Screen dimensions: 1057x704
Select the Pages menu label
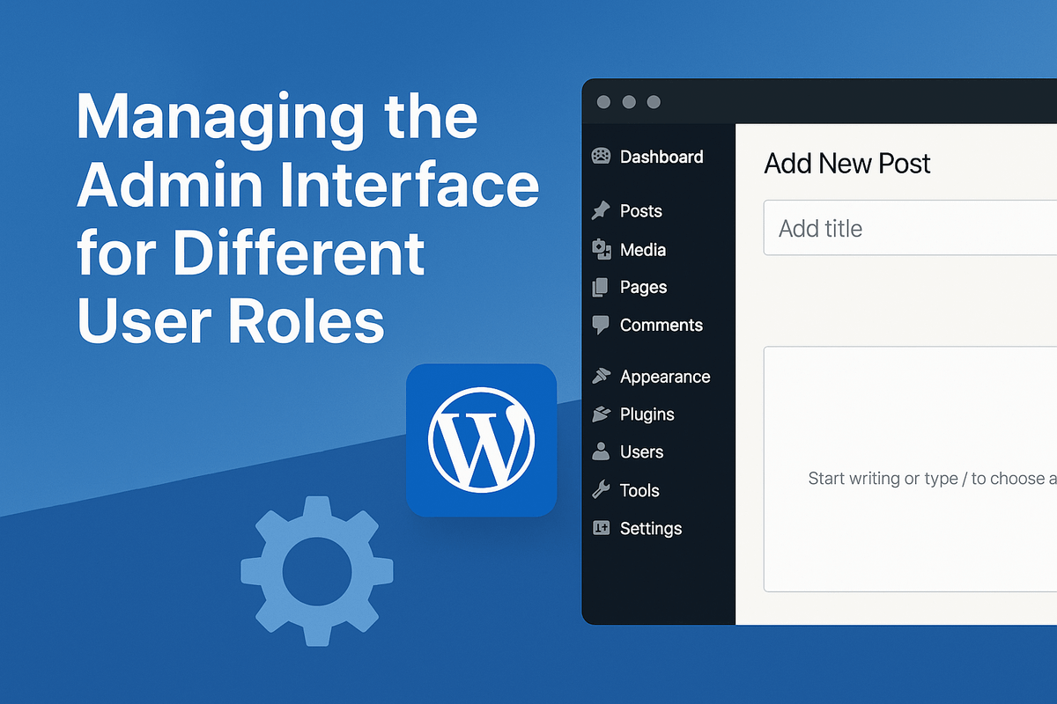(644, 288)
